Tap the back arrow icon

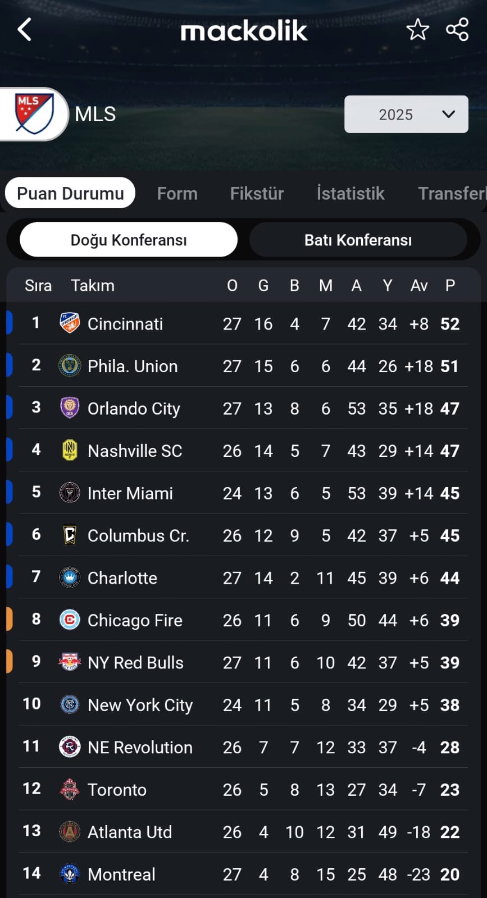click(25, 30)
